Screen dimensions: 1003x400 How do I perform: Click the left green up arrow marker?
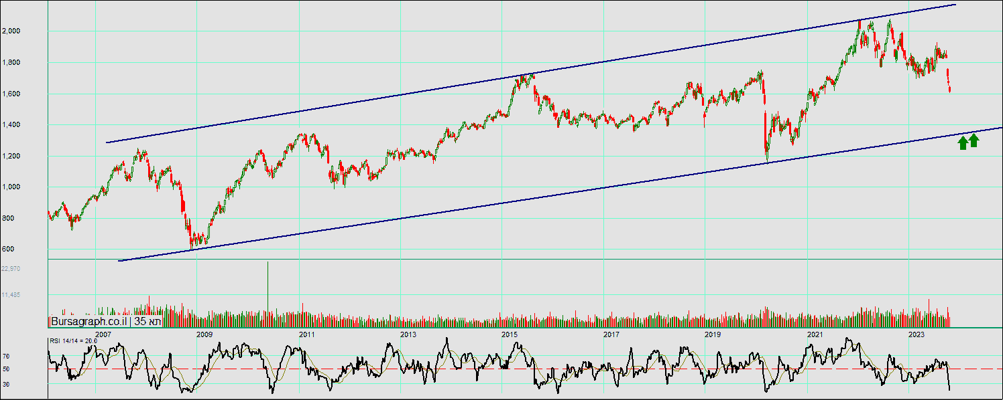click(963, 142)
